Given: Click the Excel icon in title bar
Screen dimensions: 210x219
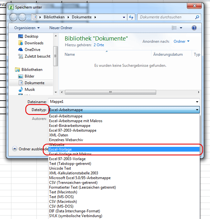Looking at the screenshot, I should tap(11, 7).
